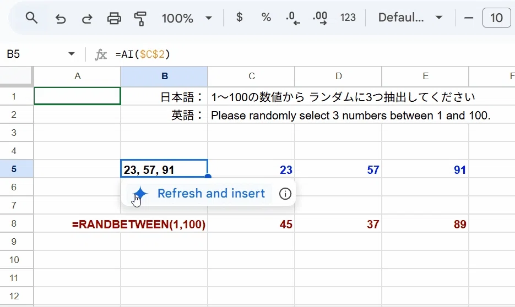Redo the last action
The image size is (515, 307).
87,18
